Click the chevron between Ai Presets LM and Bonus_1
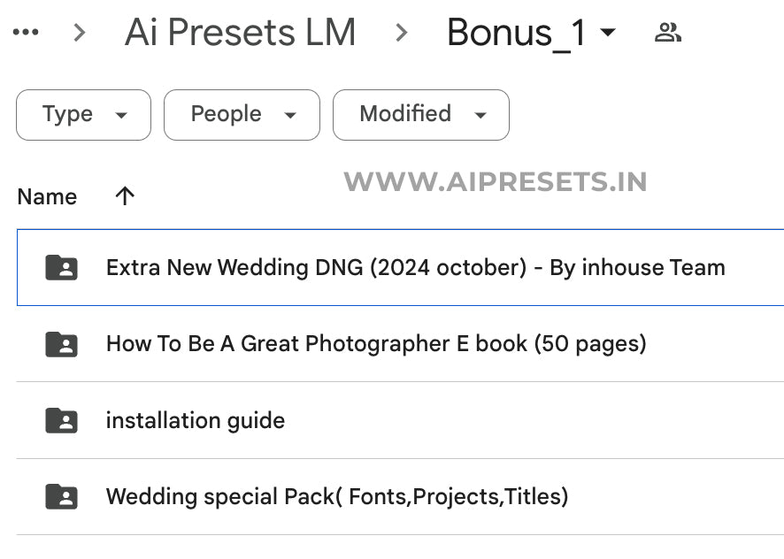Screen dimensions: 784x559 coord(401,33)
